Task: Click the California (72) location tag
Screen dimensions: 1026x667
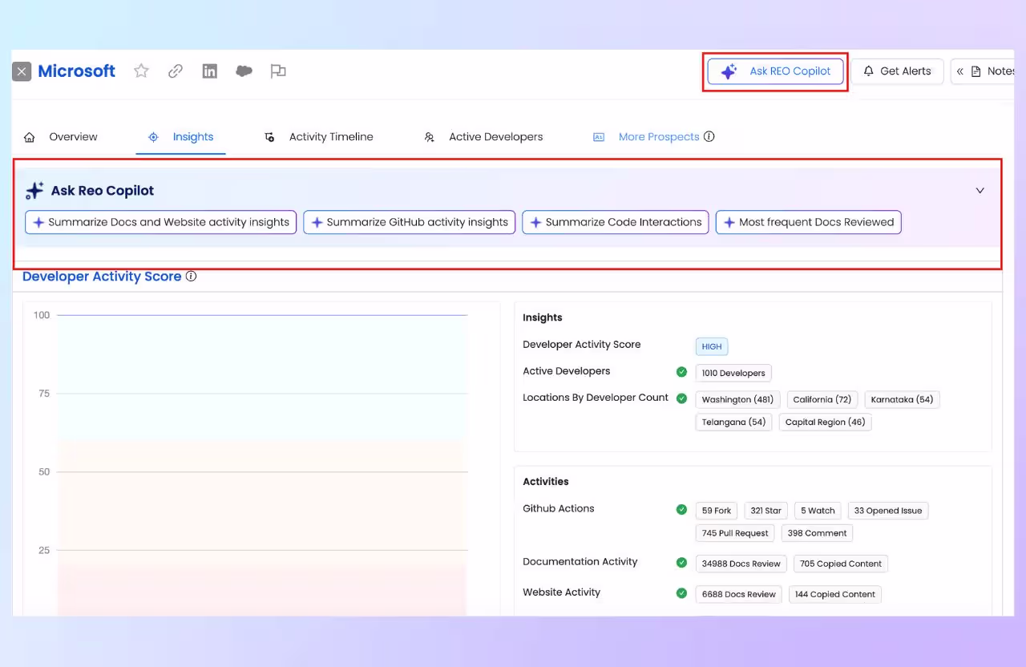Action: point(822,399)
